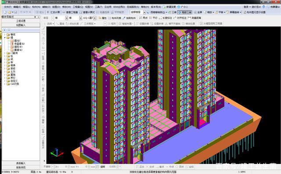This screenshot has width=281, height=174.
Task: Click the 报表预览 panel button
Action: pyautogui.click(x=21, y=167)
